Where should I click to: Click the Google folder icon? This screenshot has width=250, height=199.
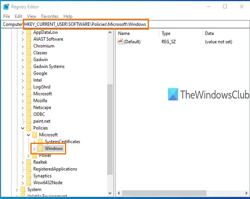point(29,73)
